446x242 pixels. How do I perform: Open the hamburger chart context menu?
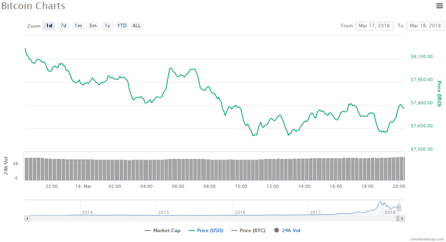439,6
